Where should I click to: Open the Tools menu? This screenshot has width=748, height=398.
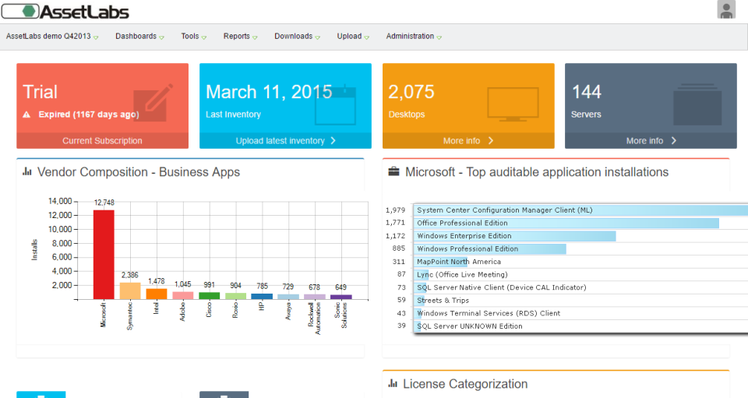pos(193,37)
